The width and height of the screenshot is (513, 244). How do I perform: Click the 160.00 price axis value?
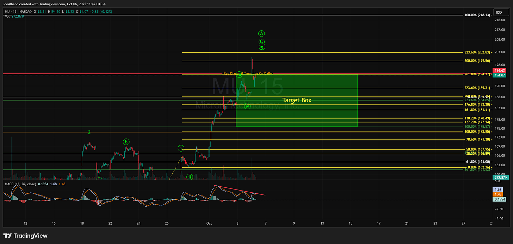499,174
